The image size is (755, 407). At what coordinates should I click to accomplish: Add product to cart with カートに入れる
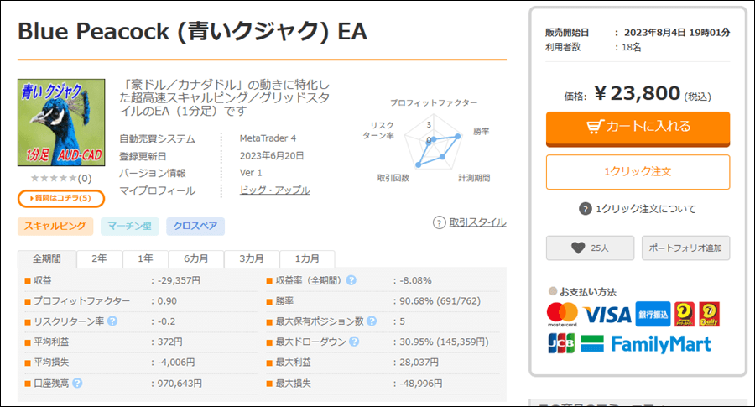tap(638, 128)
